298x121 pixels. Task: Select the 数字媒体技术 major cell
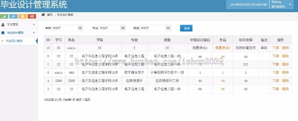point(134,72)
